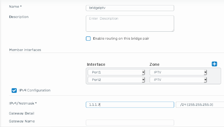Click the Zone column header
Viewport: 224px width, 127px height.
tap(154, 65)
